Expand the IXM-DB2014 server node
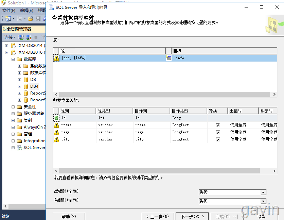Screen dimensions: 284x220 point(7,46)
